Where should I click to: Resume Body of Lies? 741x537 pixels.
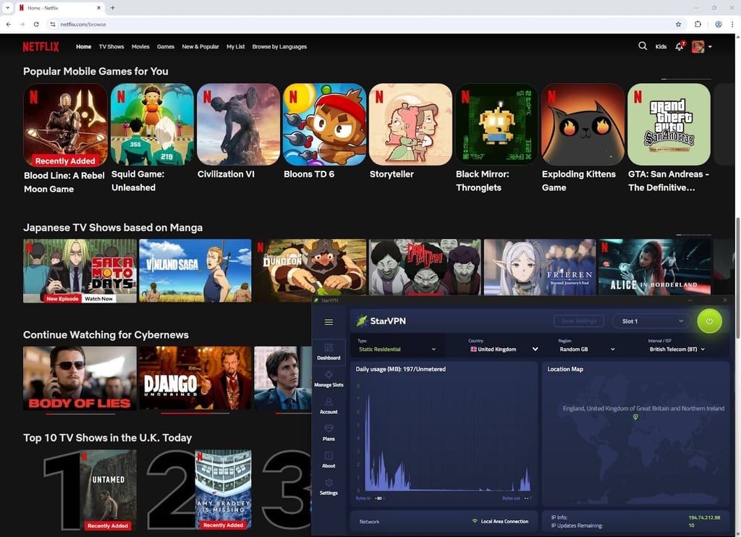[80, 379]
